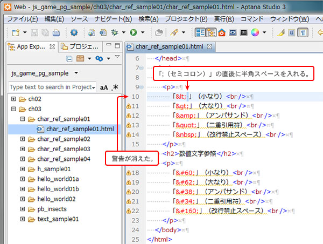
Task: Open the blue gear settings icon in main toolbar
Action: point(74,32)
